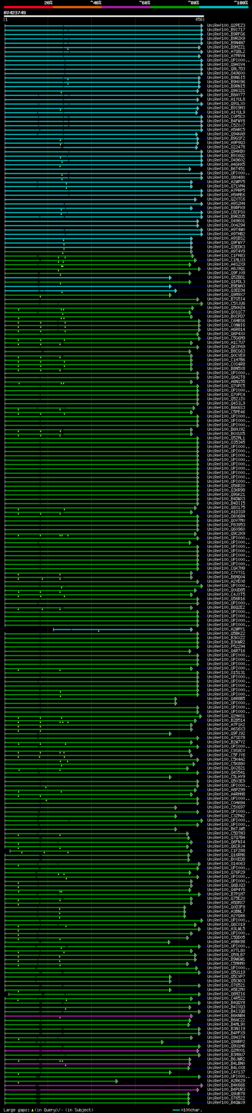This screenshot has height=1113, width=252.
Task: Select the UniRef100_A9THB2 label
Action: tap(226, 234)
